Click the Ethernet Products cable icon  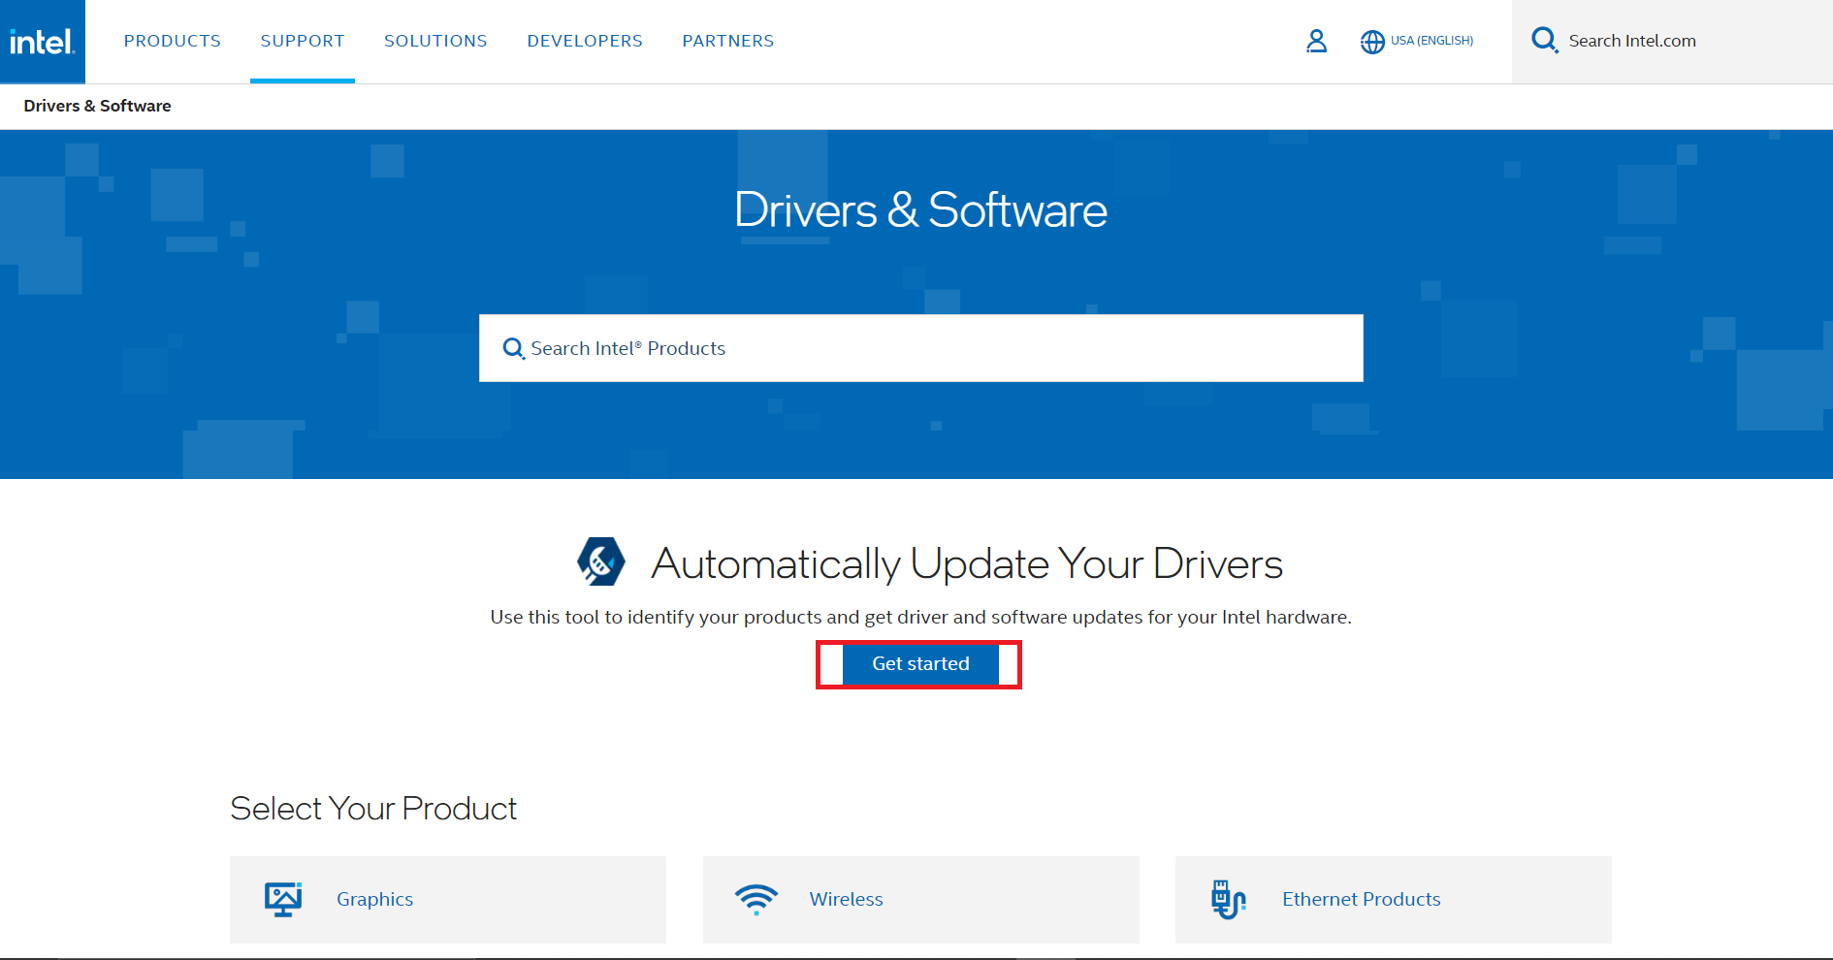(x=1228, y=899)
